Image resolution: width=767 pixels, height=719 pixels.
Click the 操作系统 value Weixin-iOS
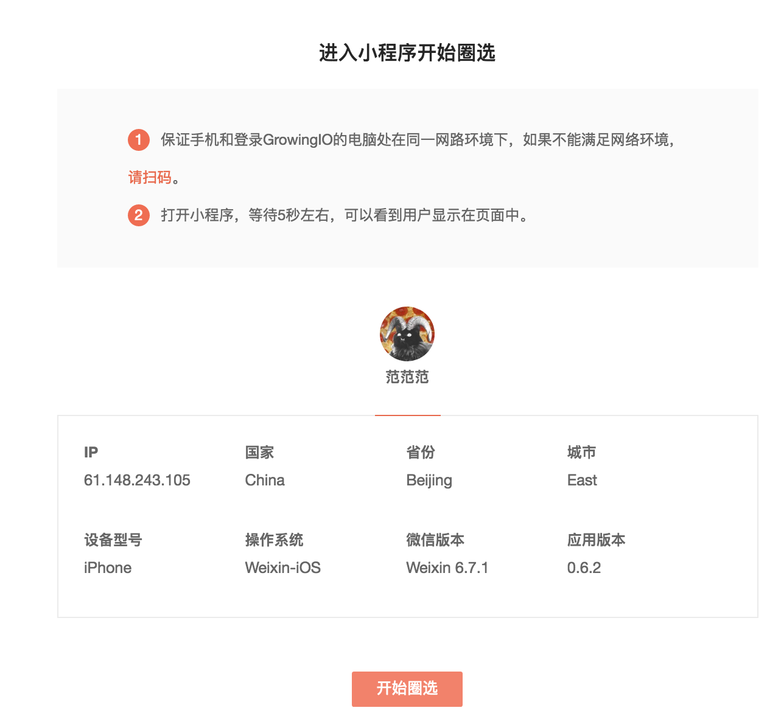(x=282, y=568)
